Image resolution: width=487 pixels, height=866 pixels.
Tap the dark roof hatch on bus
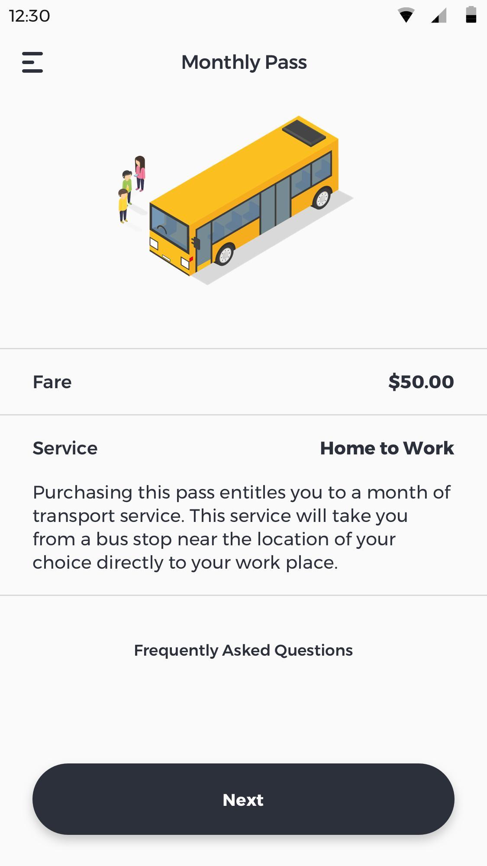(x=303, y=132)
